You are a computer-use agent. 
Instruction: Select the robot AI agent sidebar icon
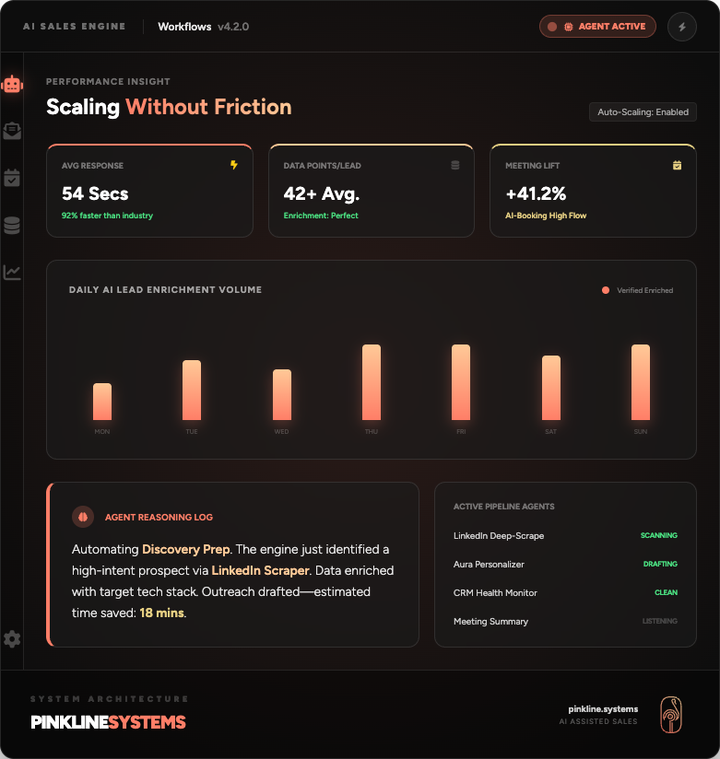point(12,83)
